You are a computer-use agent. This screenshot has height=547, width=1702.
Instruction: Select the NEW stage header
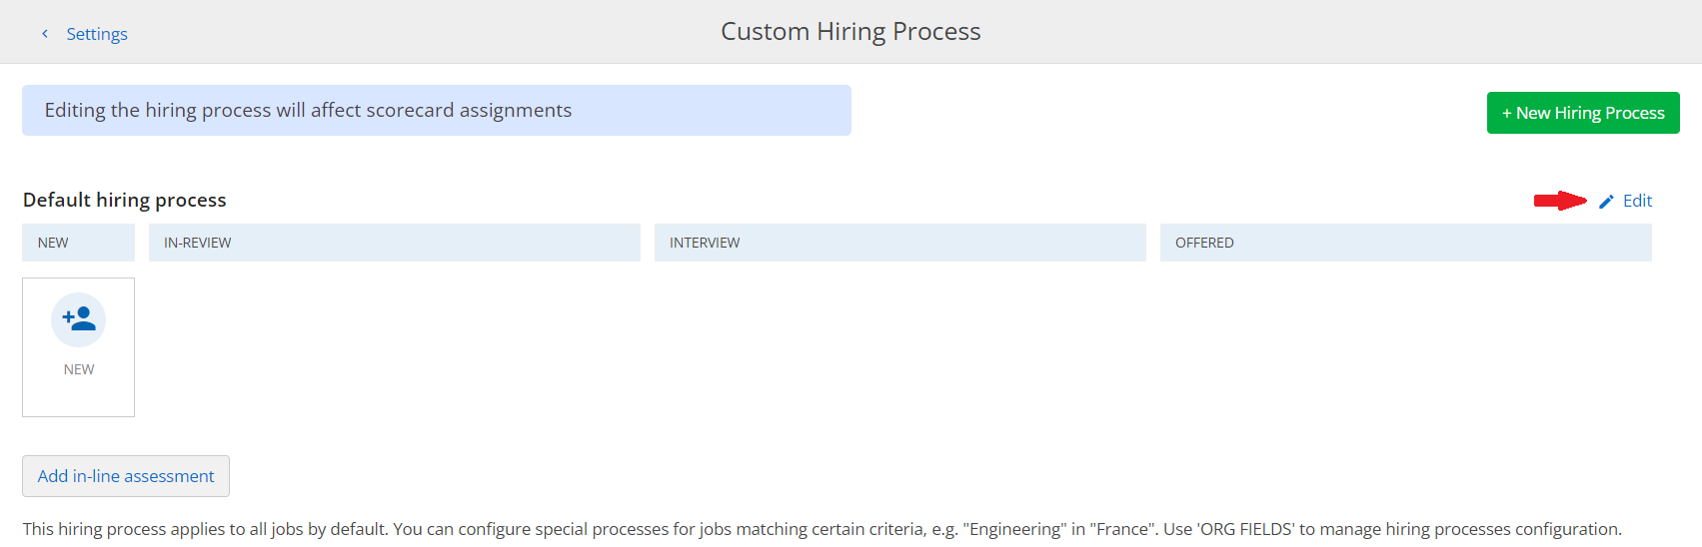pos(78,243)
